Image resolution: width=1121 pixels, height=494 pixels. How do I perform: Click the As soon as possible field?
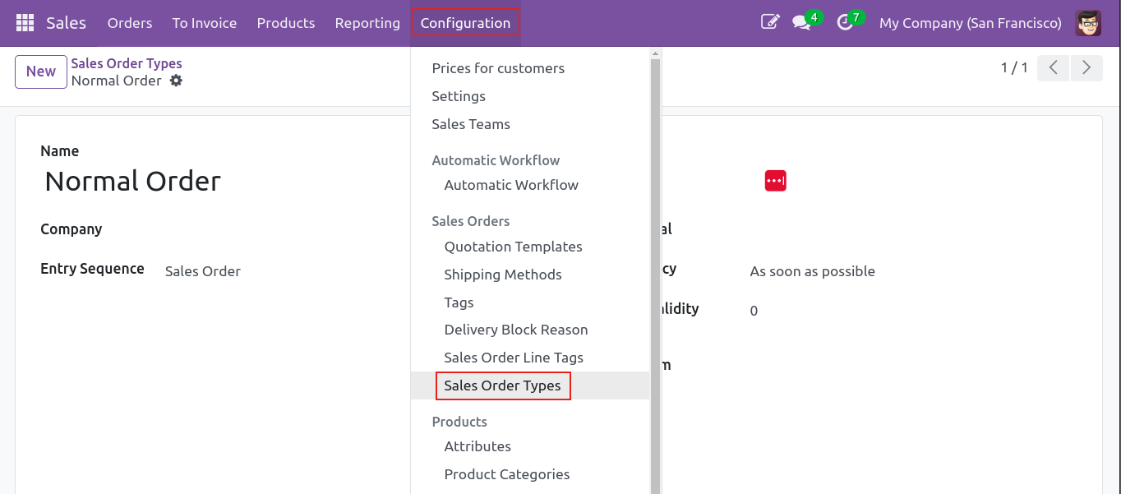(x=812, y=271)
